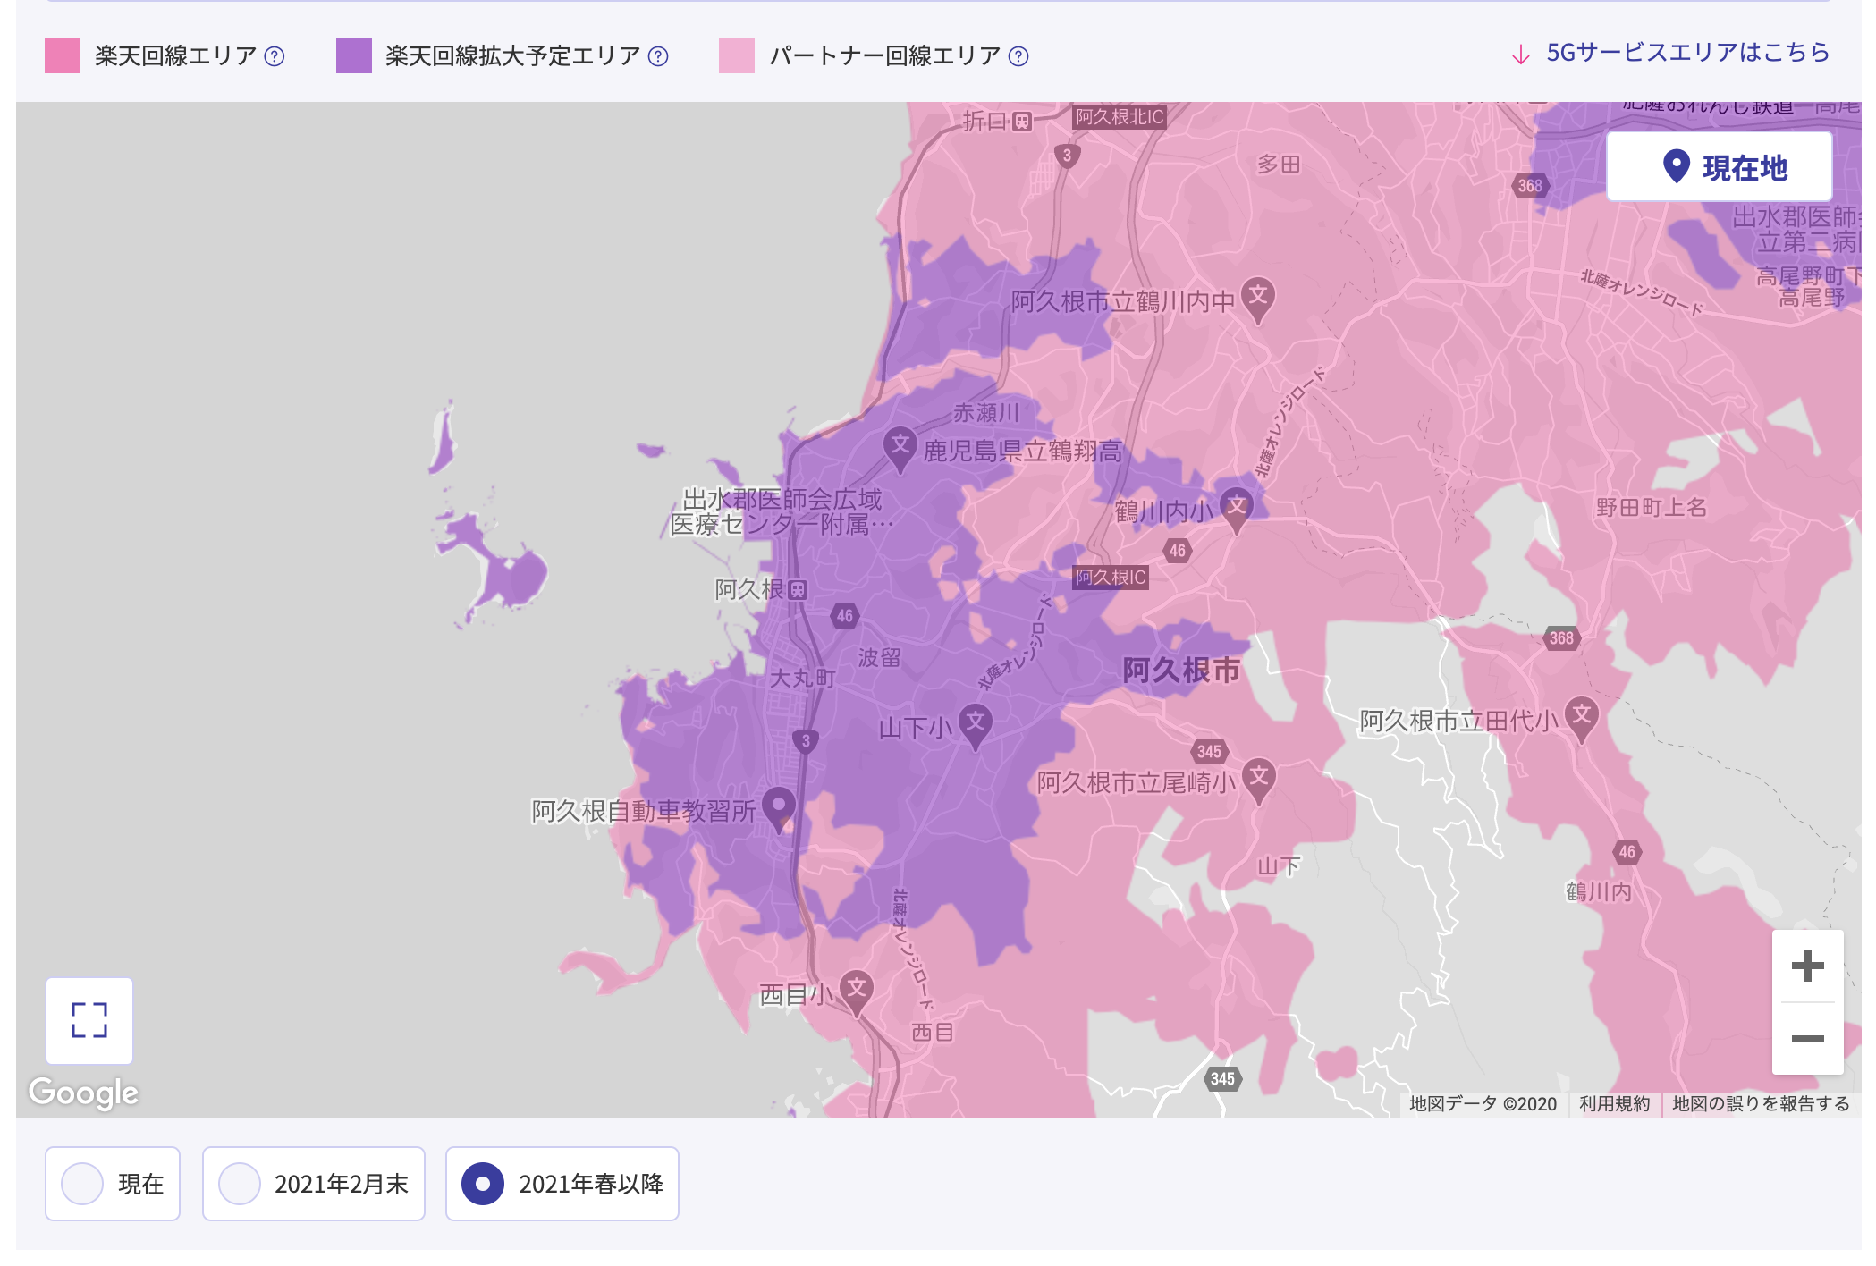Click school marker for 西目小

857,992
